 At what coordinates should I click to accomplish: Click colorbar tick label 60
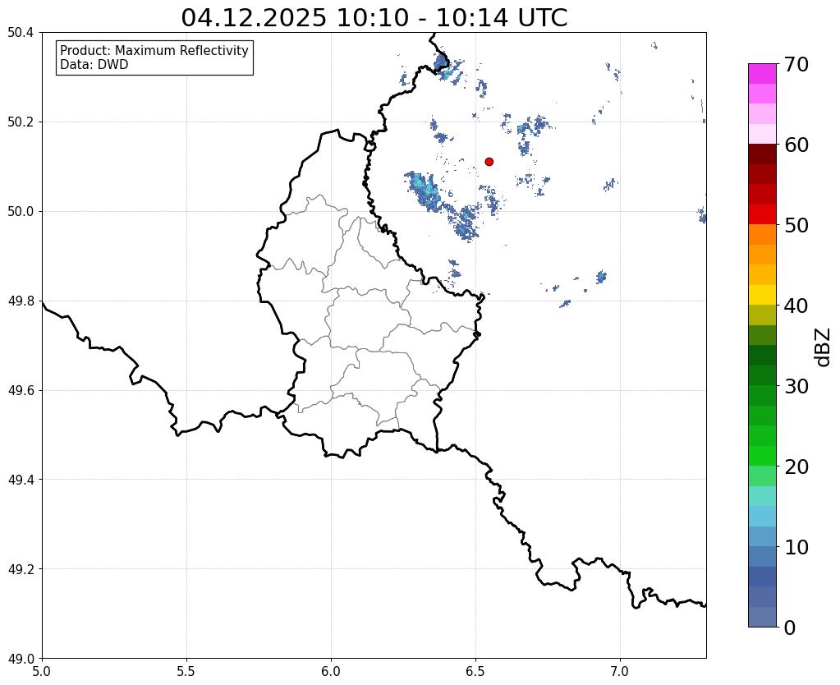click(796, 145)
